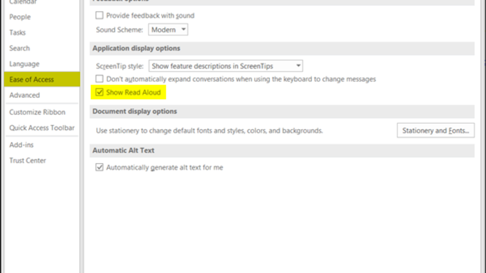Enable Provide feedback with sound checkbox
This screenshot has width=486, height=273.
[x=99, y=16]
